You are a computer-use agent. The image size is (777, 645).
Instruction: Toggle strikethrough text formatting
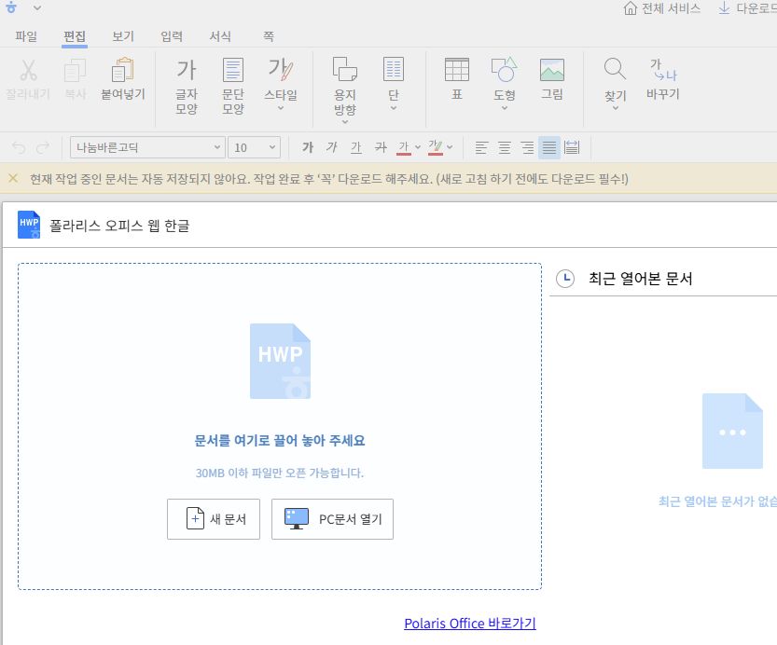point(380,147)
